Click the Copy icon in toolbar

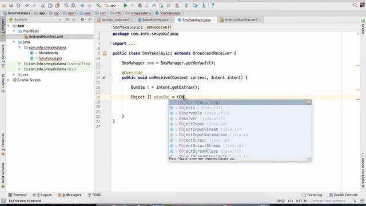click(x=50, y=5)
